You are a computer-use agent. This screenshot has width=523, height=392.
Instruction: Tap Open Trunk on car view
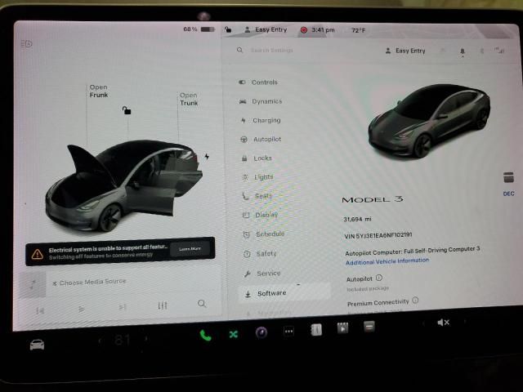click(189, 99)
